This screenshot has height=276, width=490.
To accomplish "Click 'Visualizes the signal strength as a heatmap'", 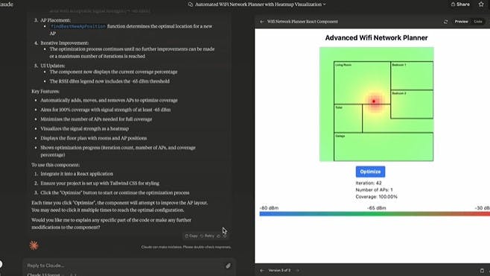I will (x=84, y=128).
